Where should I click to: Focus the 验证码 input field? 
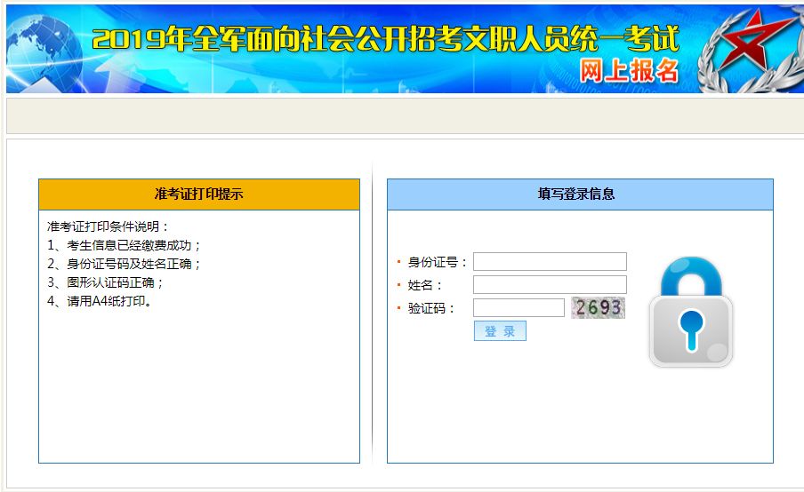tap(519, 308)
